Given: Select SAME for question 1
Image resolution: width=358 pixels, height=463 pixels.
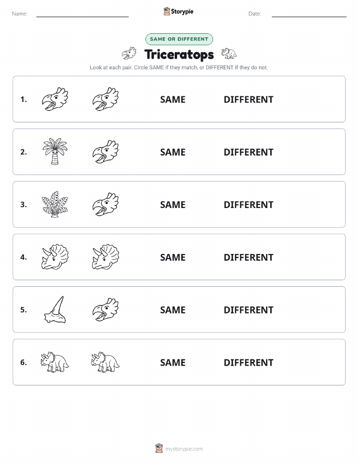Looking at the screenshot, I should tap(173, 99).
